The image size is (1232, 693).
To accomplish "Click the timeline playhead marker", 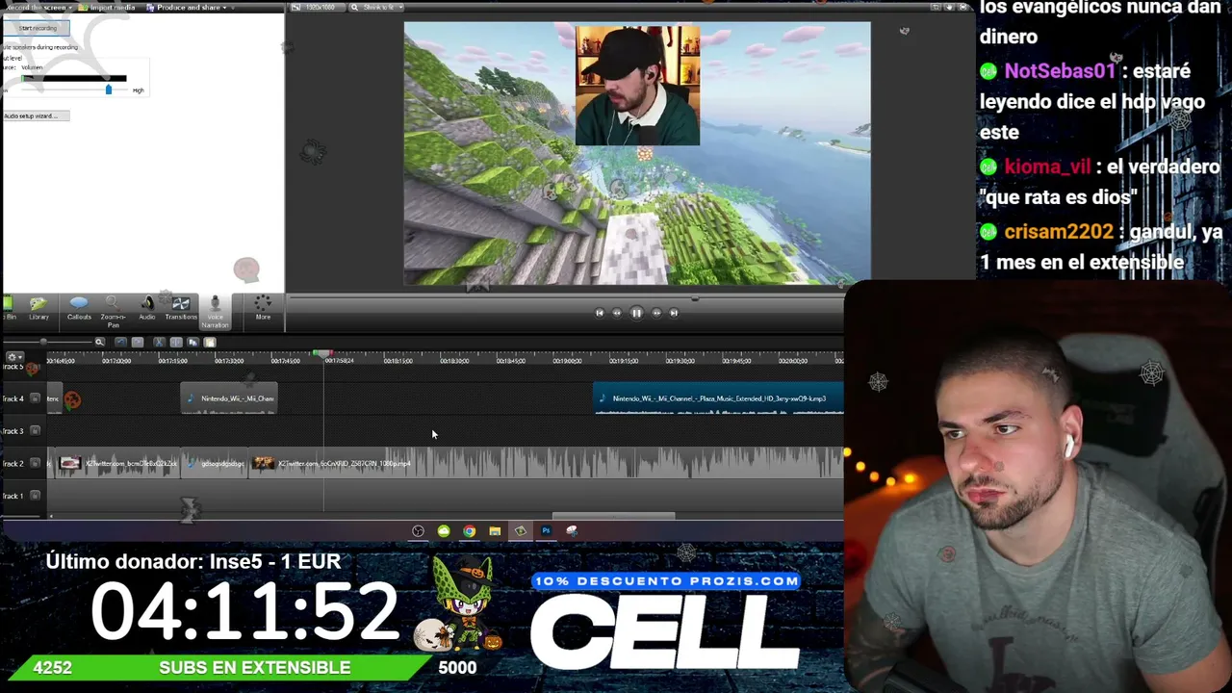I will click(x=323, y=354).
